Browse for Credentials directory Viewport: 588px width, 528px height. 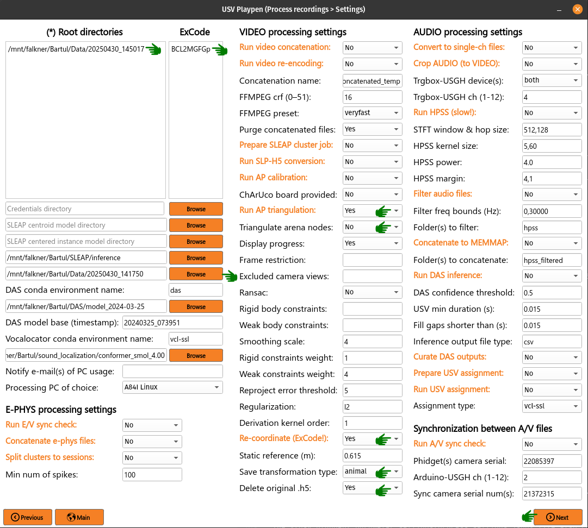[x=196, y=209]
